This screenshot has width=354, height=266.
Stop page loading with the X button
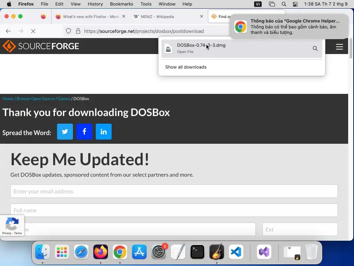(33, 31)
